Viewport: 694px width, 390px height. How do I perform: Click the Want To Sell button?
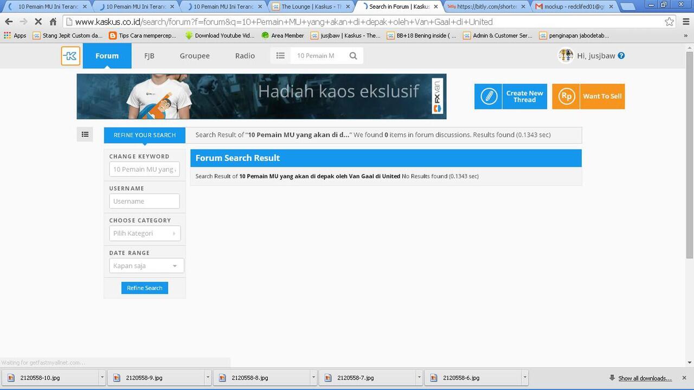(588, 96)
